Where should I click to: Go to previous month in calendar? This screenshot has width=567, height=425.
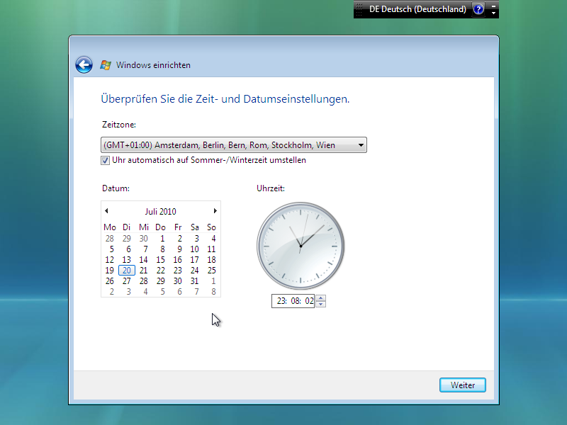[x=106, y=211]
